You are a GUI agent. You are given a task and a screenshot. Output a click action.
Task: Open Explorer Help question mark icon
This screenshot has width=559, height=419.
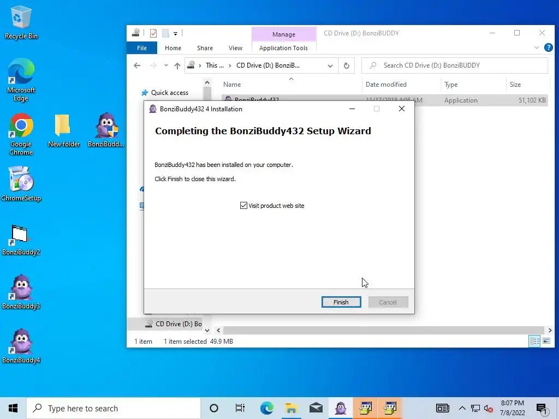(x=548, y=48)
